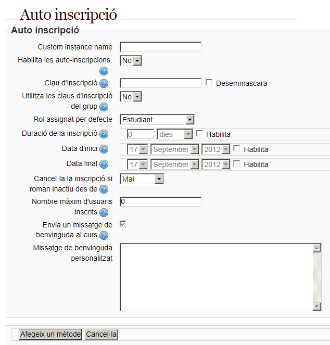The image size is (330, 345).
Task: Click the text area scroll up arrow
Action: tap(317, 248)
